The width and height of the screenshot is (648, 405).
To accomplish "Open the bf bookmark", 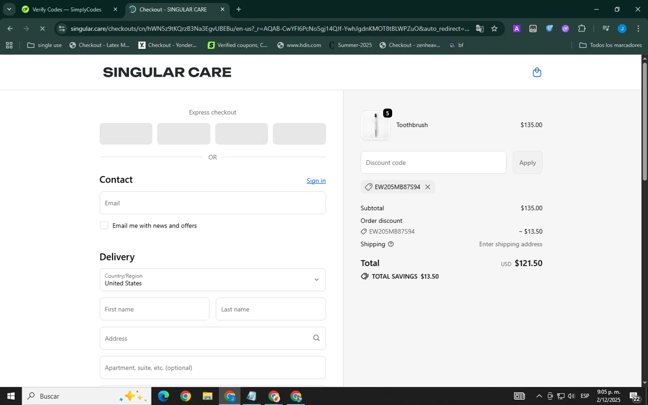I will 456,45.
